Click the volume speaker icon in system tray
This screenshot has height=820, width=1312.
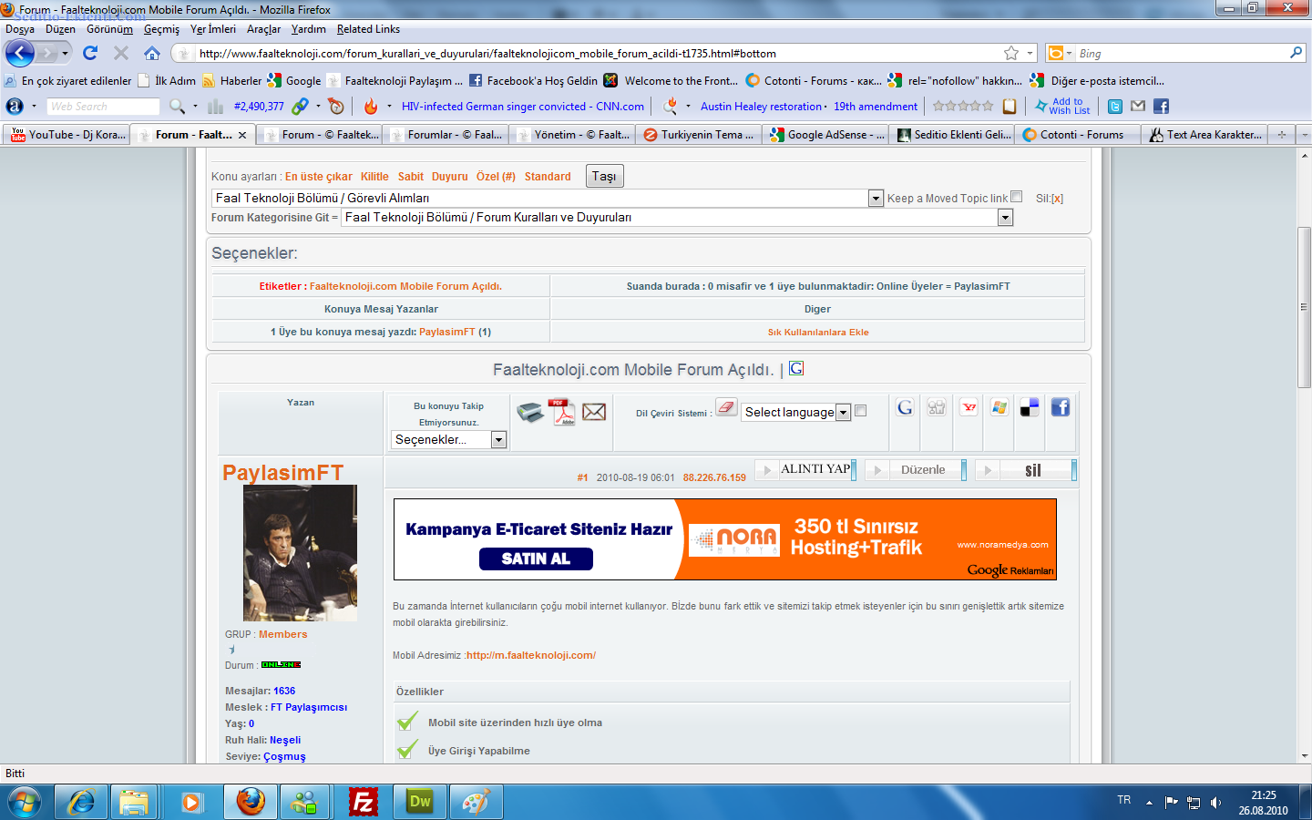(1215, 803)
